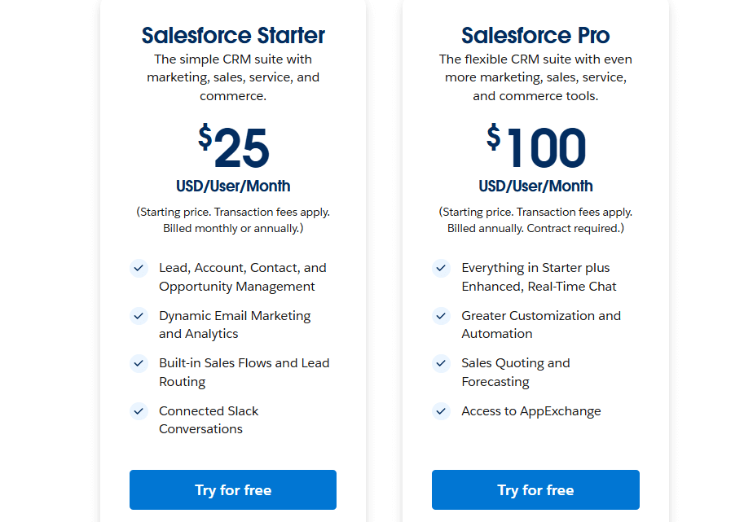Image resolution: width=744 pixels, height=522 pixels.
Task: Click checkmark icon beside Greater Customization and Automation
Action: (441, 316)
